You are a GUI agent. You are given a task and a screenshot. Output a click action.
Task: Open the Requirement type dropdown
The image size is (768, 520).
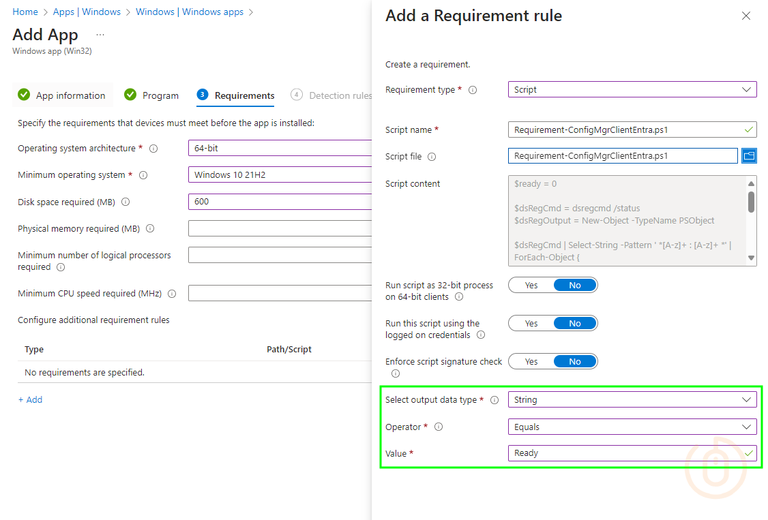point(632,89)
